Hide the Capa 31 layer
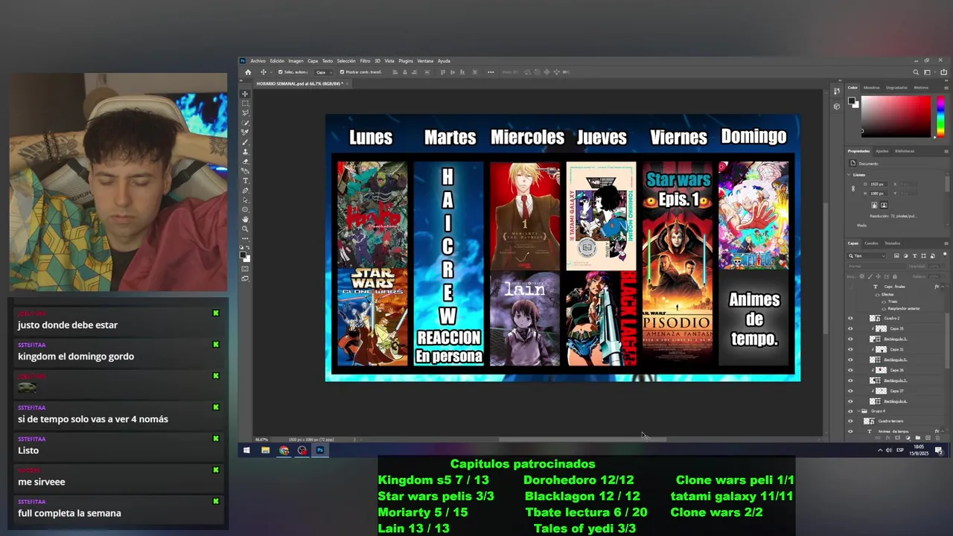Image resolution: width=953 pixels, height=536 pixels. click(850, 349)
